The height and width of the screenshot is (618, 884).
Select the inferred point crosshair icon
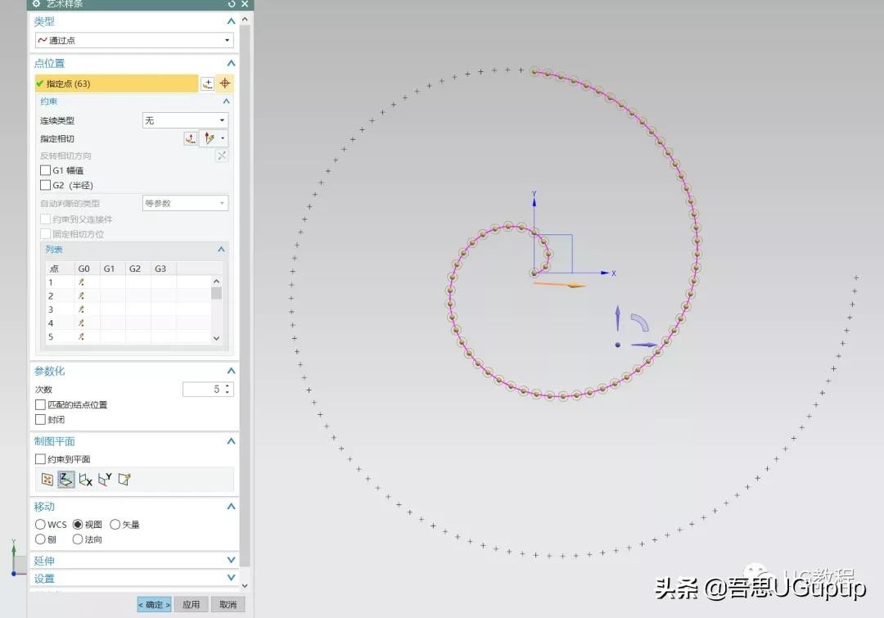[225, 83]
